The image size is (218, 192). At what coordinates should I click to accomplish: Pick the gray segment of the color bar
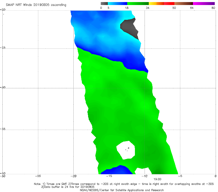104,4
